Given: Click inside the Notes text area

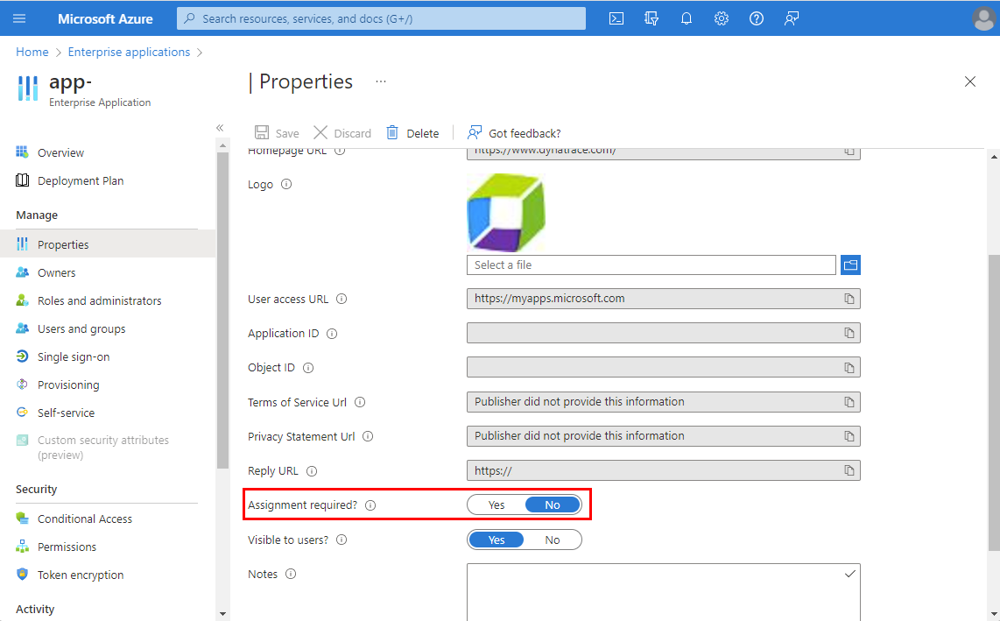Looking at the screenshot, I should [x=663, y=591].
